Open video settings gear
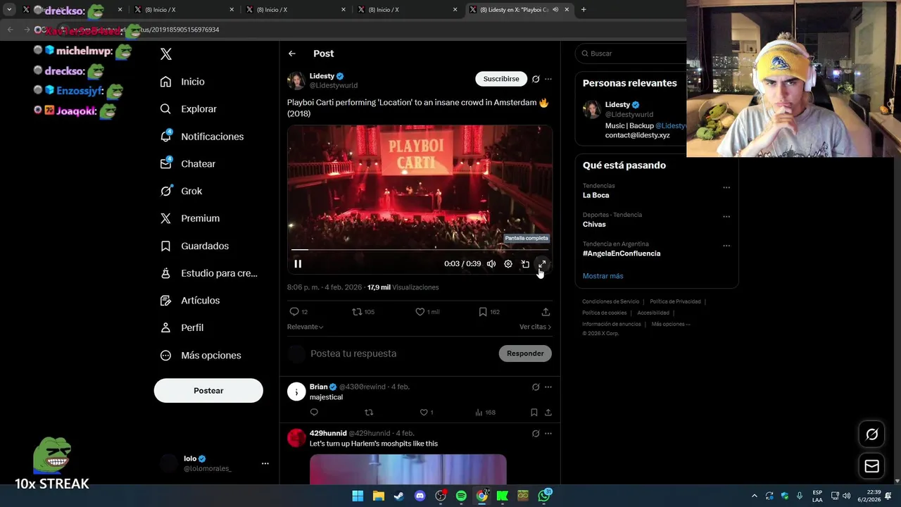Viewport: 901px width, 507px height. pyautogui.click(x=508, y=264)
